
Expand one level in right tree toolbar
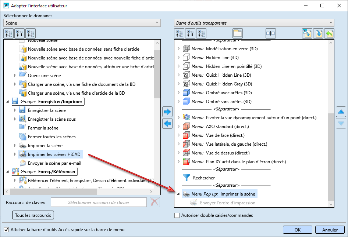click(190, 34)
